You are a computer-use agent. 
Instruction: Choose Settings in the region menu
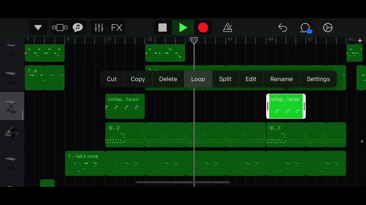pyautogui.click(x=318, y=79)
